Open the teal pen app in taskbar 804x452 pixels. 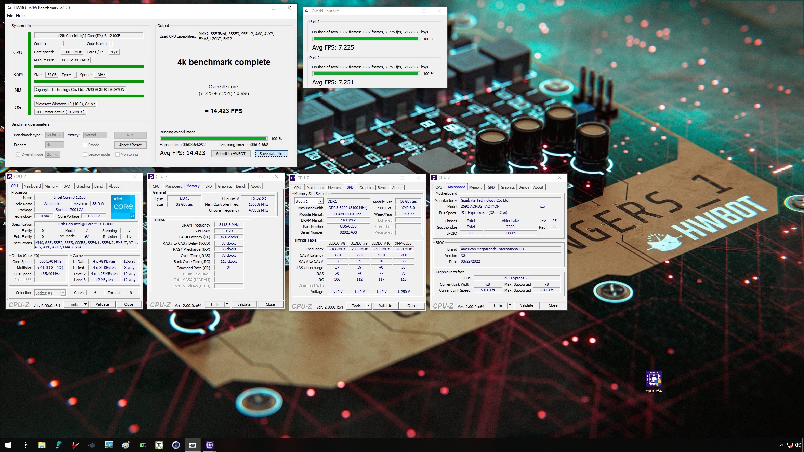[x=58, y=445]
